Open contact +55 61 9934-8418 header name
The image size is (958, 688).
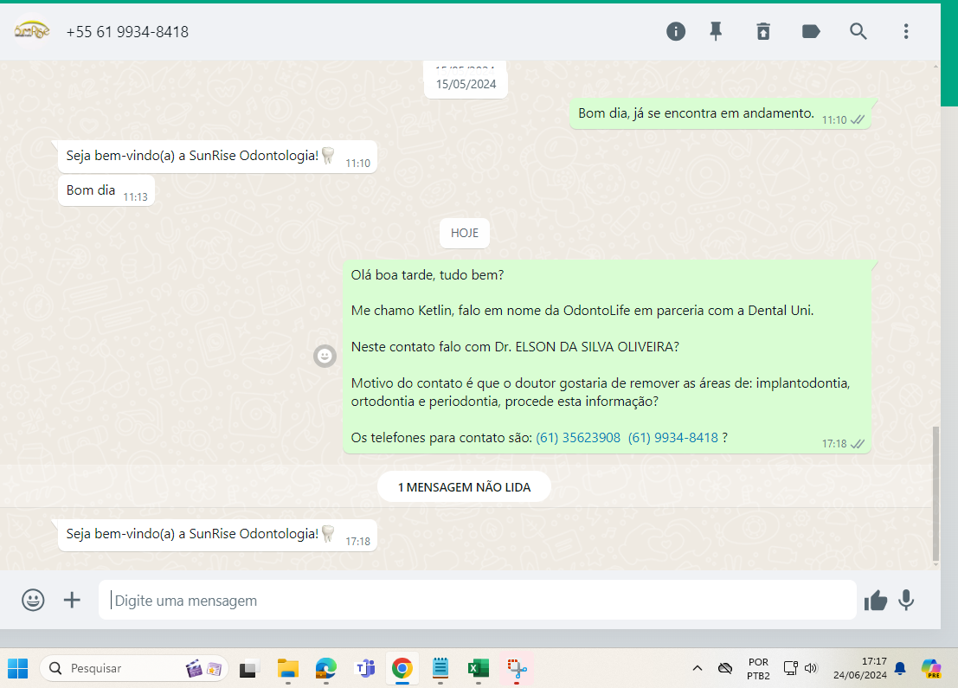(127, 32)
